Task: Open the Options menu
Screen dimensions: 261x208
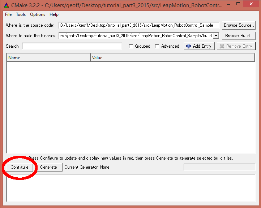Action: click(38, 14)
